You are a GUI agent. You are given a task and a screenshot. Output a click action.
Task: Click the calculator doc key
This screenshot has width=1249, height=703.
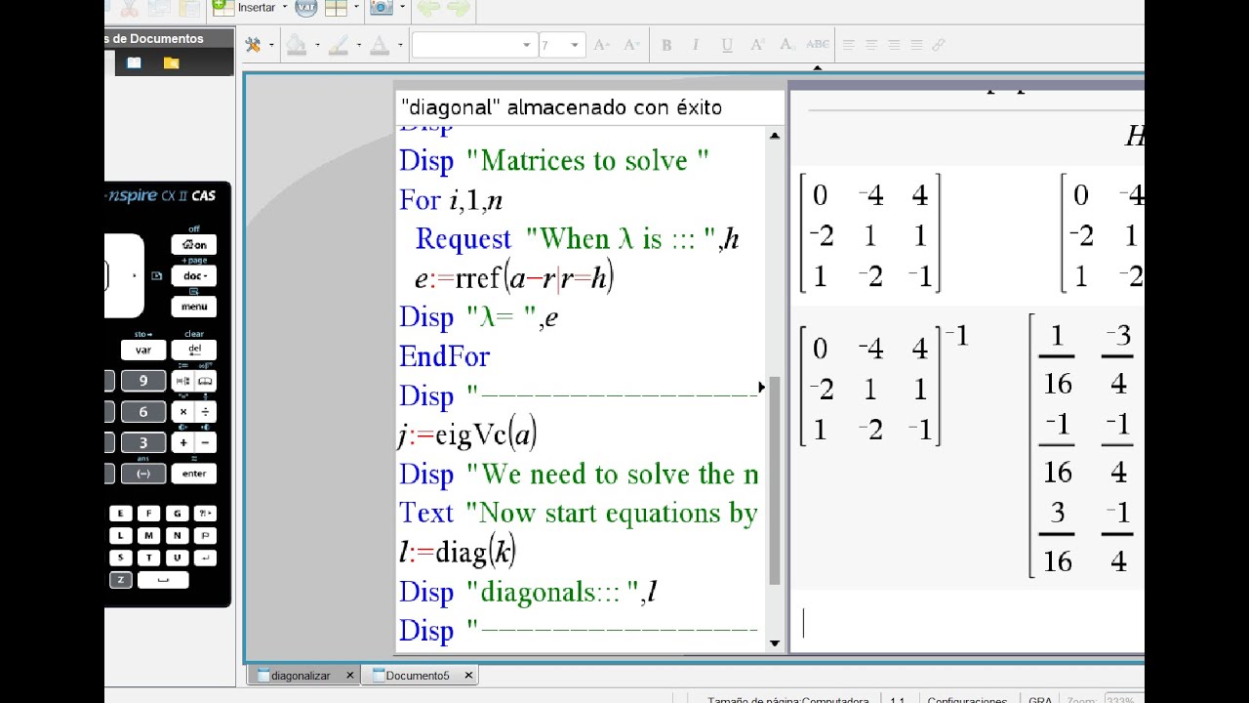194,275
